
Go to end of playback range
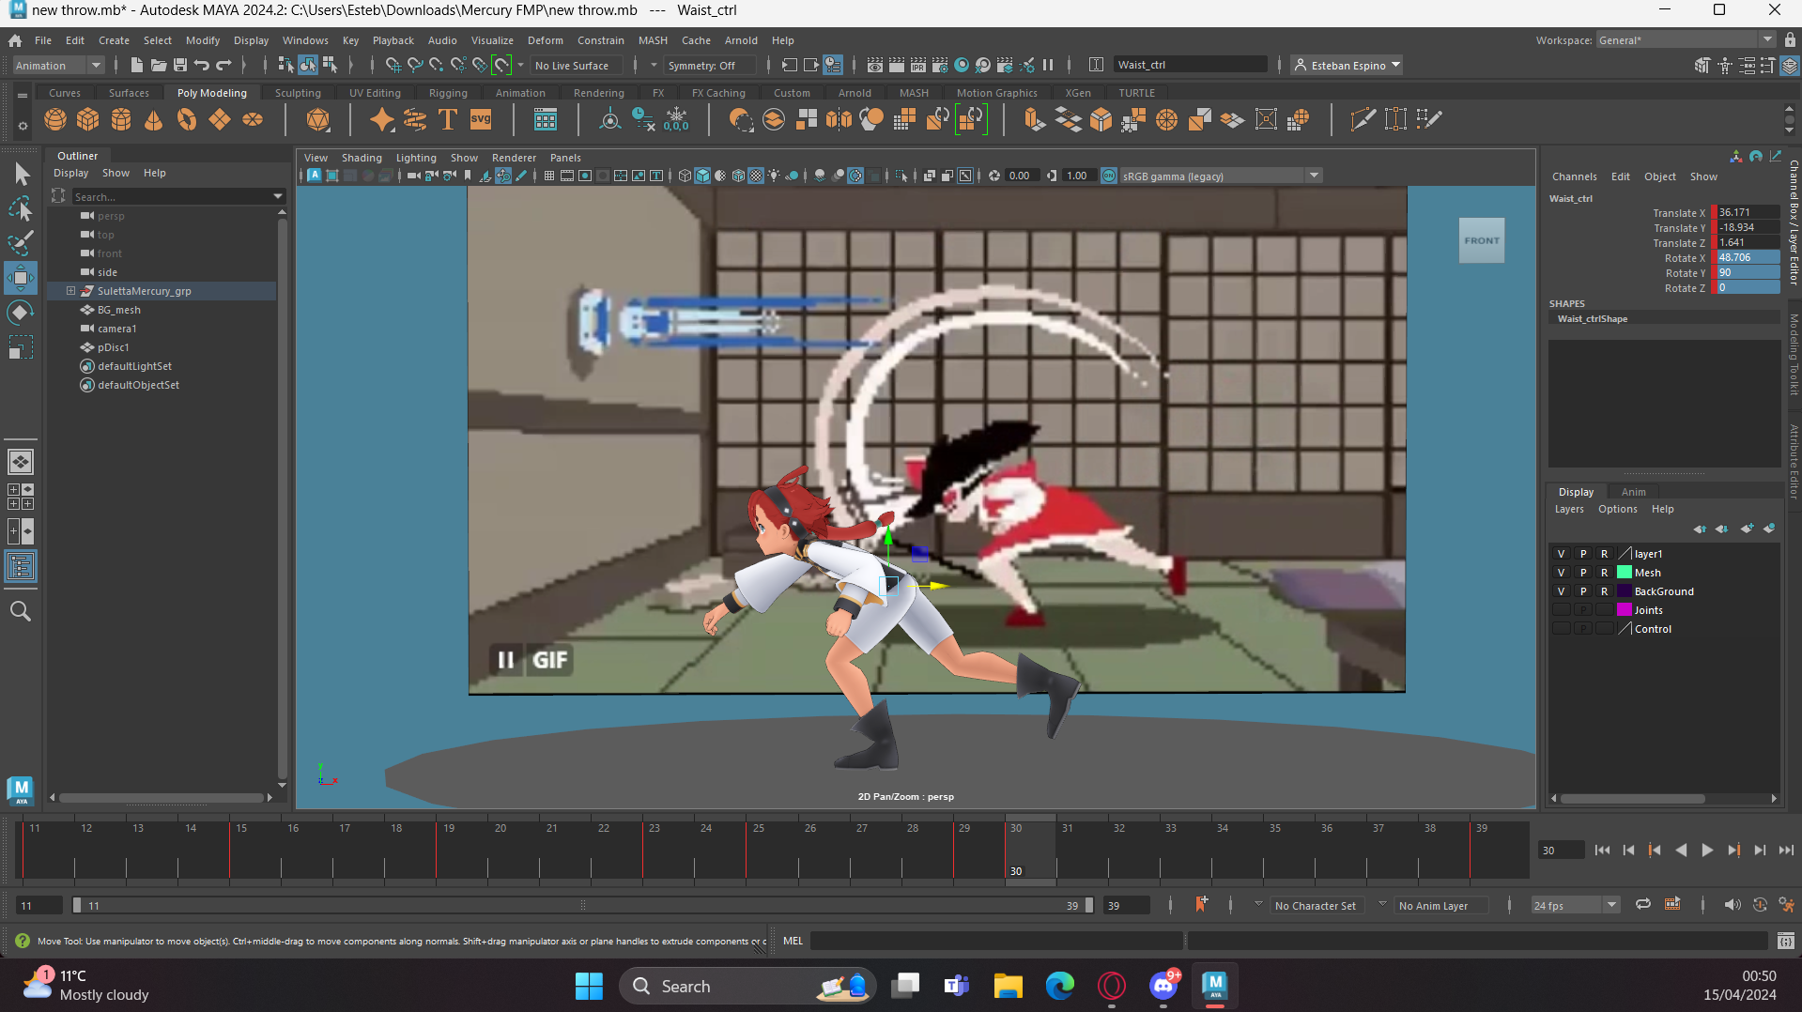coord(1786,851)
